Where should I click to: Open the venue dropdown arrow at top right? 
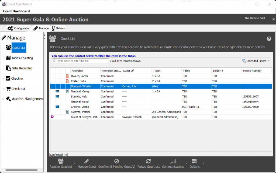coord(274,19)
